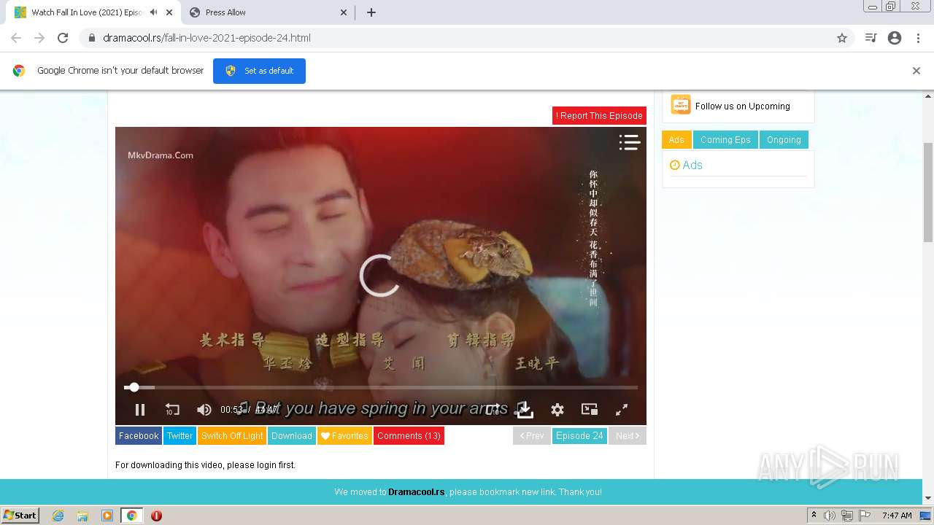Open the Windows Start menu
The height and width of the screenshot is (525, 934).
(20, 516)
